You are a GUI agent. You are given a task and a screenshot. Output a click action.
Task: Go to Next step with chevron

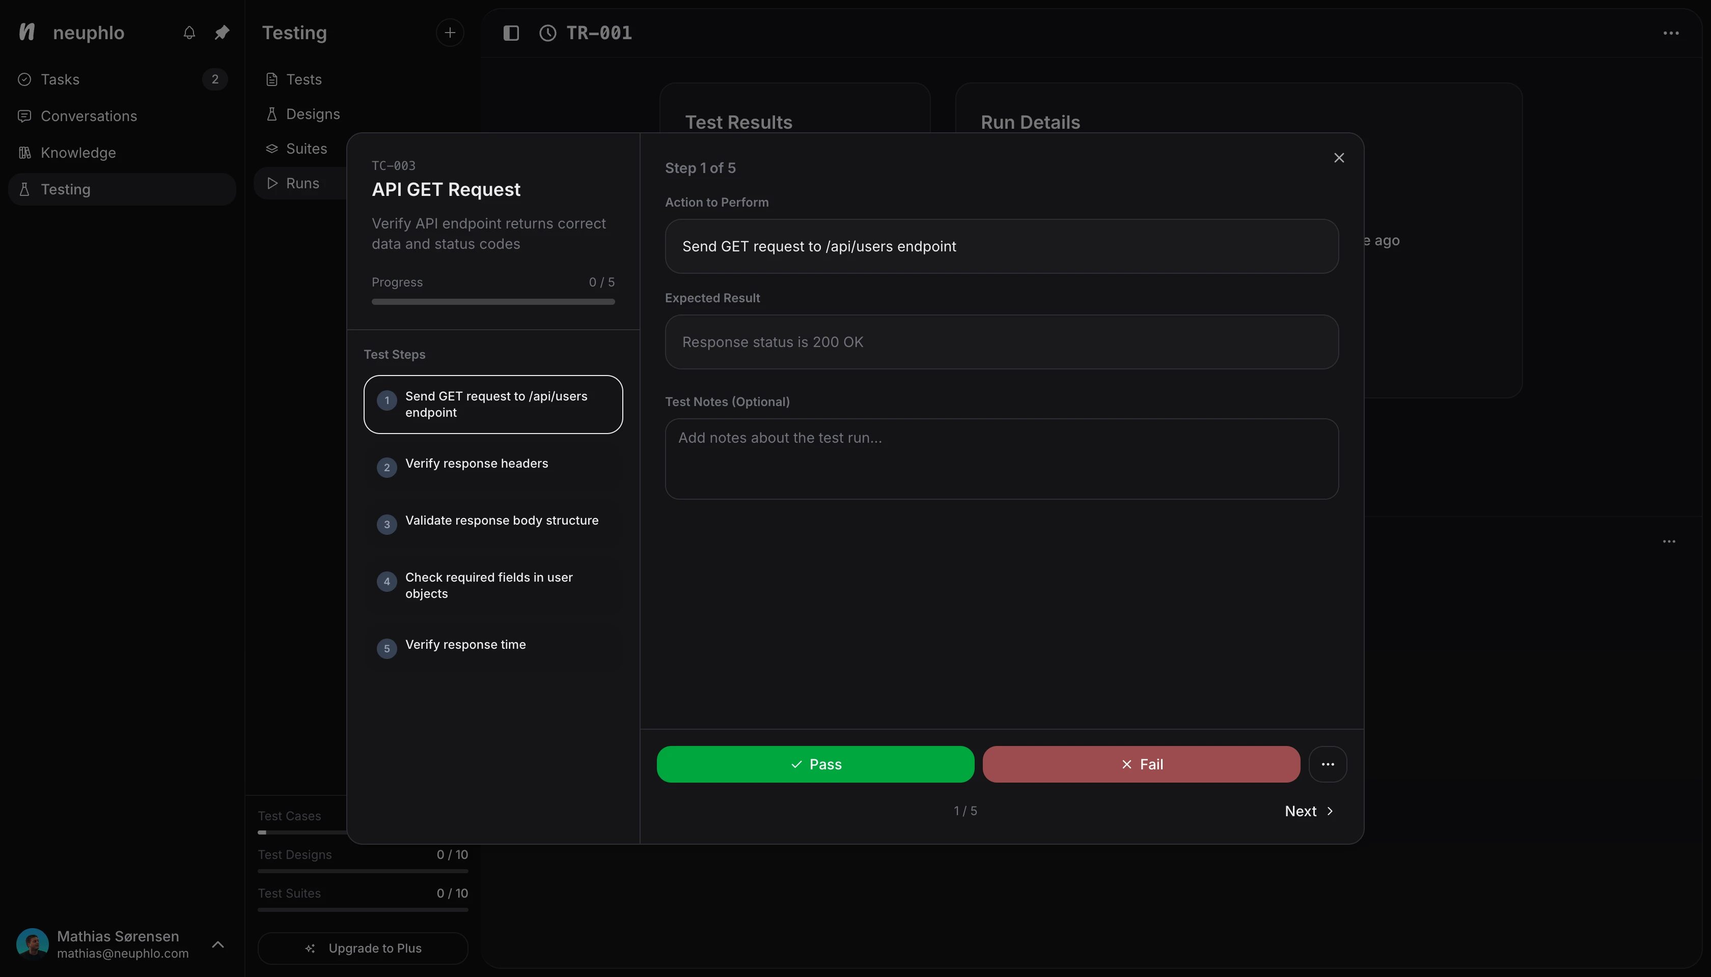click(1308, 811)
